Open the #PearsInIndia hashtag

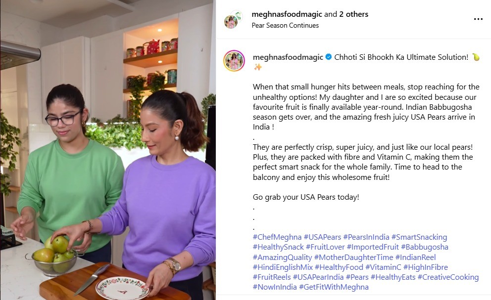pyautogui.click(x=366, y=237)
